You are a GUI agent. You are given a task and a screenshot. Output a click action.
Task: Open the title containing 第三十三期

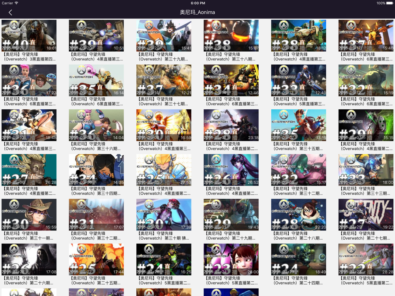click(366, 191)
